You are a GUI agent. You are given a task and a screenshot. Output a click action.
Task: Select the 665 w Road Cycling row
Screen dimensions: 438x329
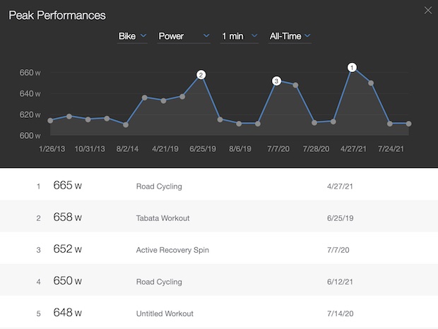point(219,186)
